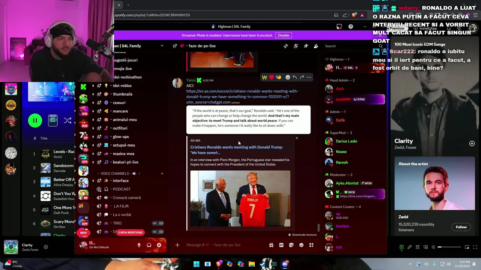Toggle shuffle in the Spotify playlist
Viewport: 481px width, 270px height.
[68, 120]
